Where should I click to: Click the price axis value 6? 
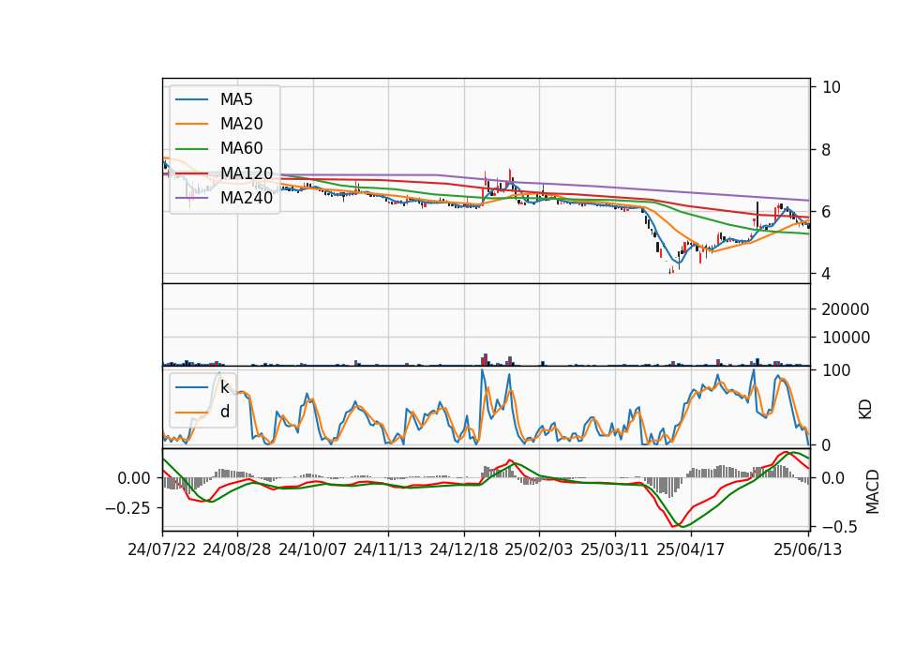click(x=827, y=212)
